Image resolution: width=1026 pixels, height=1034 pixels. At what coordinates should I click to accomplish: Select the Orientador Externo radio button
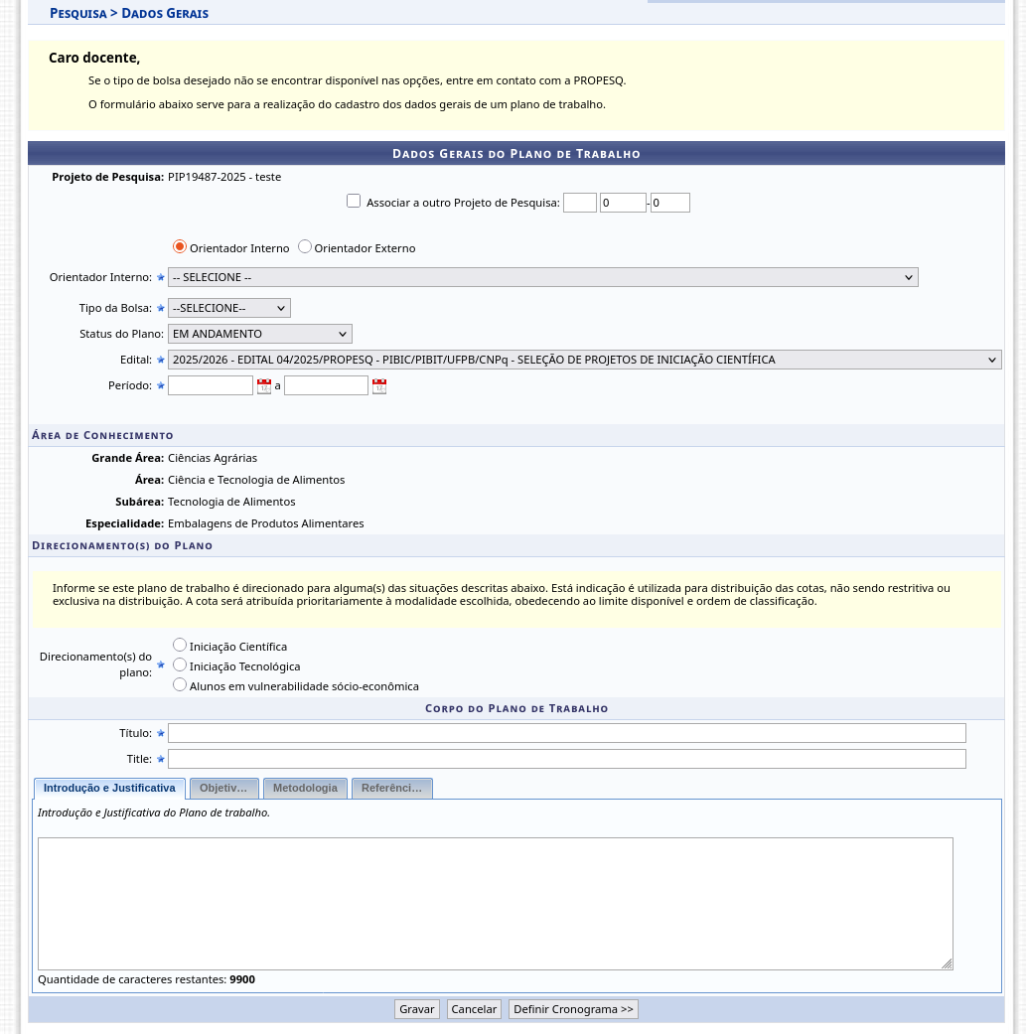tap(305, 247)
